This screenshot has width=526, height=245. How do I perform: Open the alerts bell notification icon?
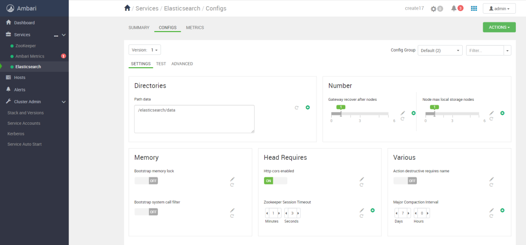pyautogui.click(x=454, y=8)
